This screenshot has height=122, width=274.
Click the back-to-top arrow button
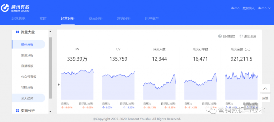[265, 89]
